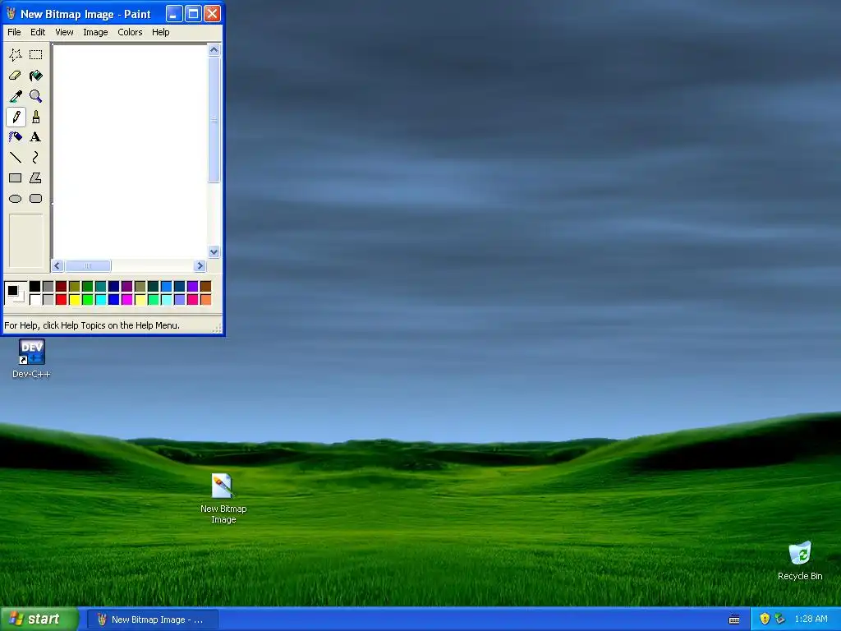Viewport: 841px width, 631px height.
Task: Choose the Polygon tool
Action: pos(36,177)
